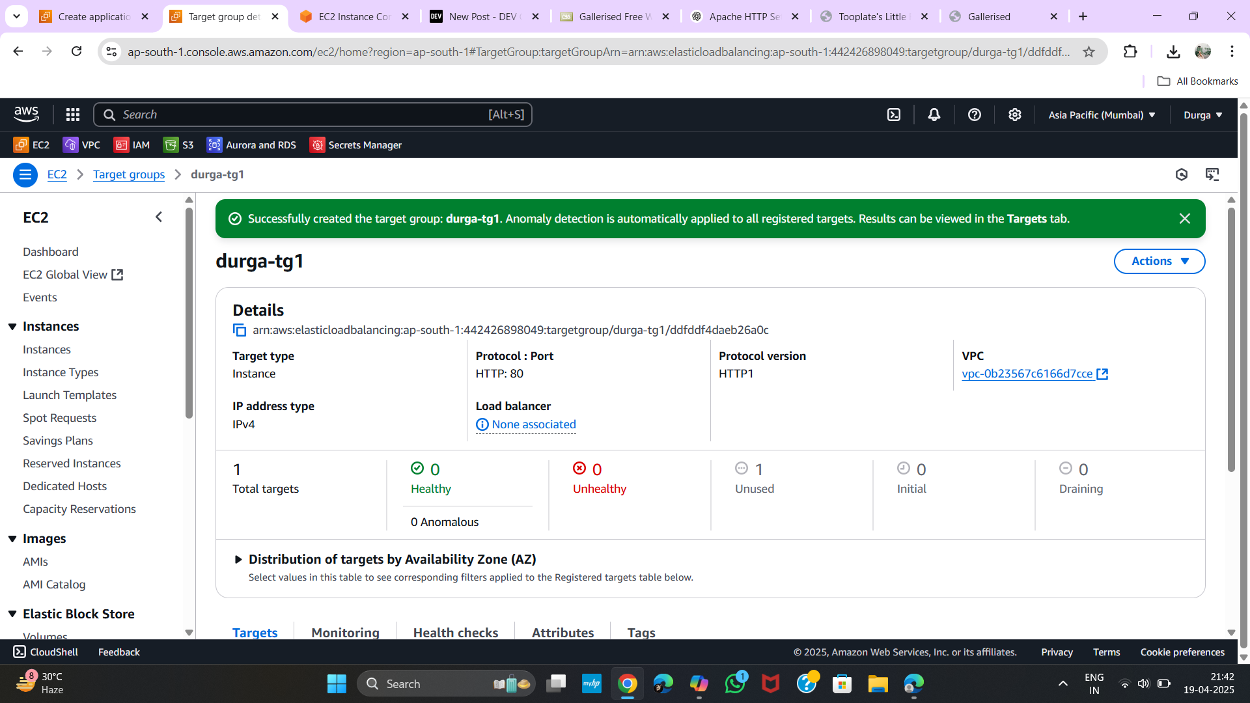Open CloudShell from the footer
This screenshot has width=1250, height=703.
tap(46, 652)
